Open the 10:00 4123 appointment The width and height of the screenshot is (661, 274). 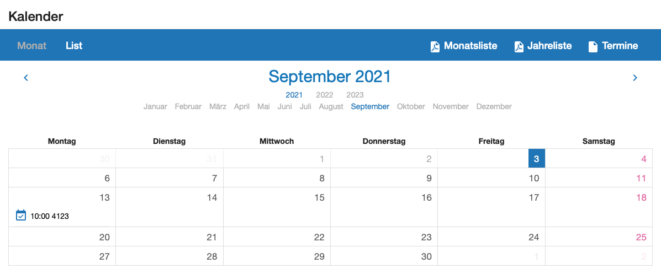(x=50, y=216)
